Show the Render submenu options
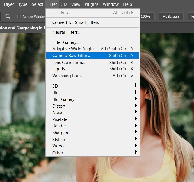194x182 pixels. point(59,126)
